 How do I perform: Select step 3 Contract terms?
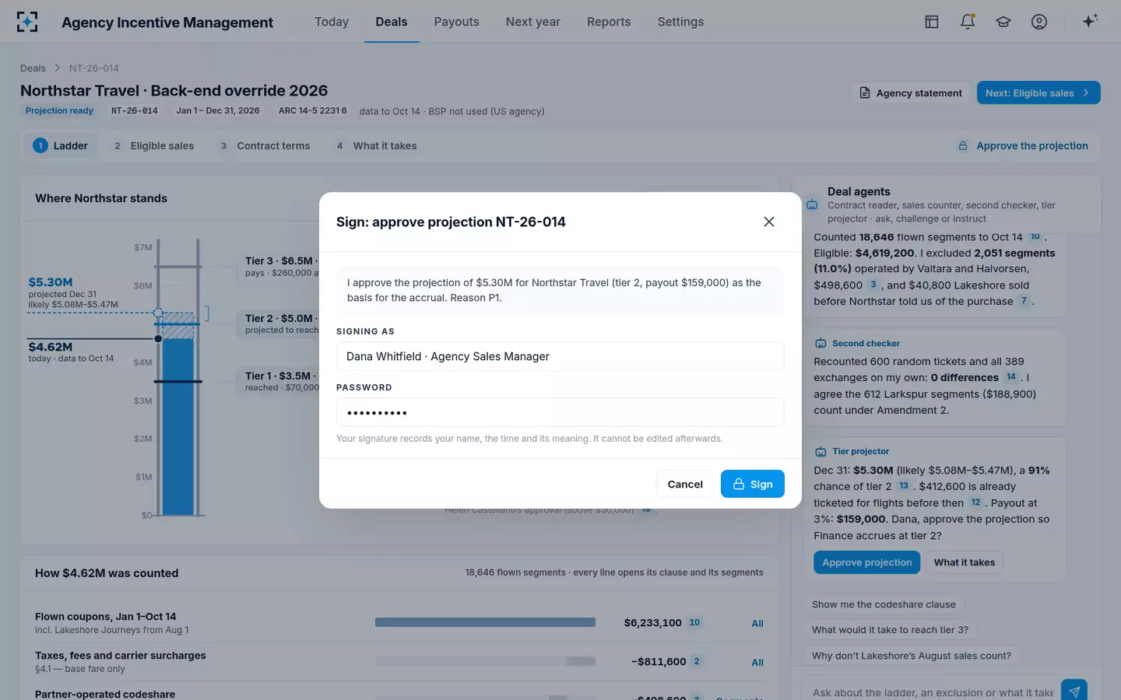265,145
